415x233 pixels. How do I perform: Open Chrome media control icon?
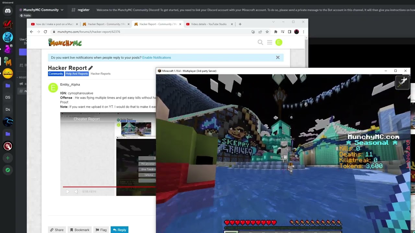[282, 32]
